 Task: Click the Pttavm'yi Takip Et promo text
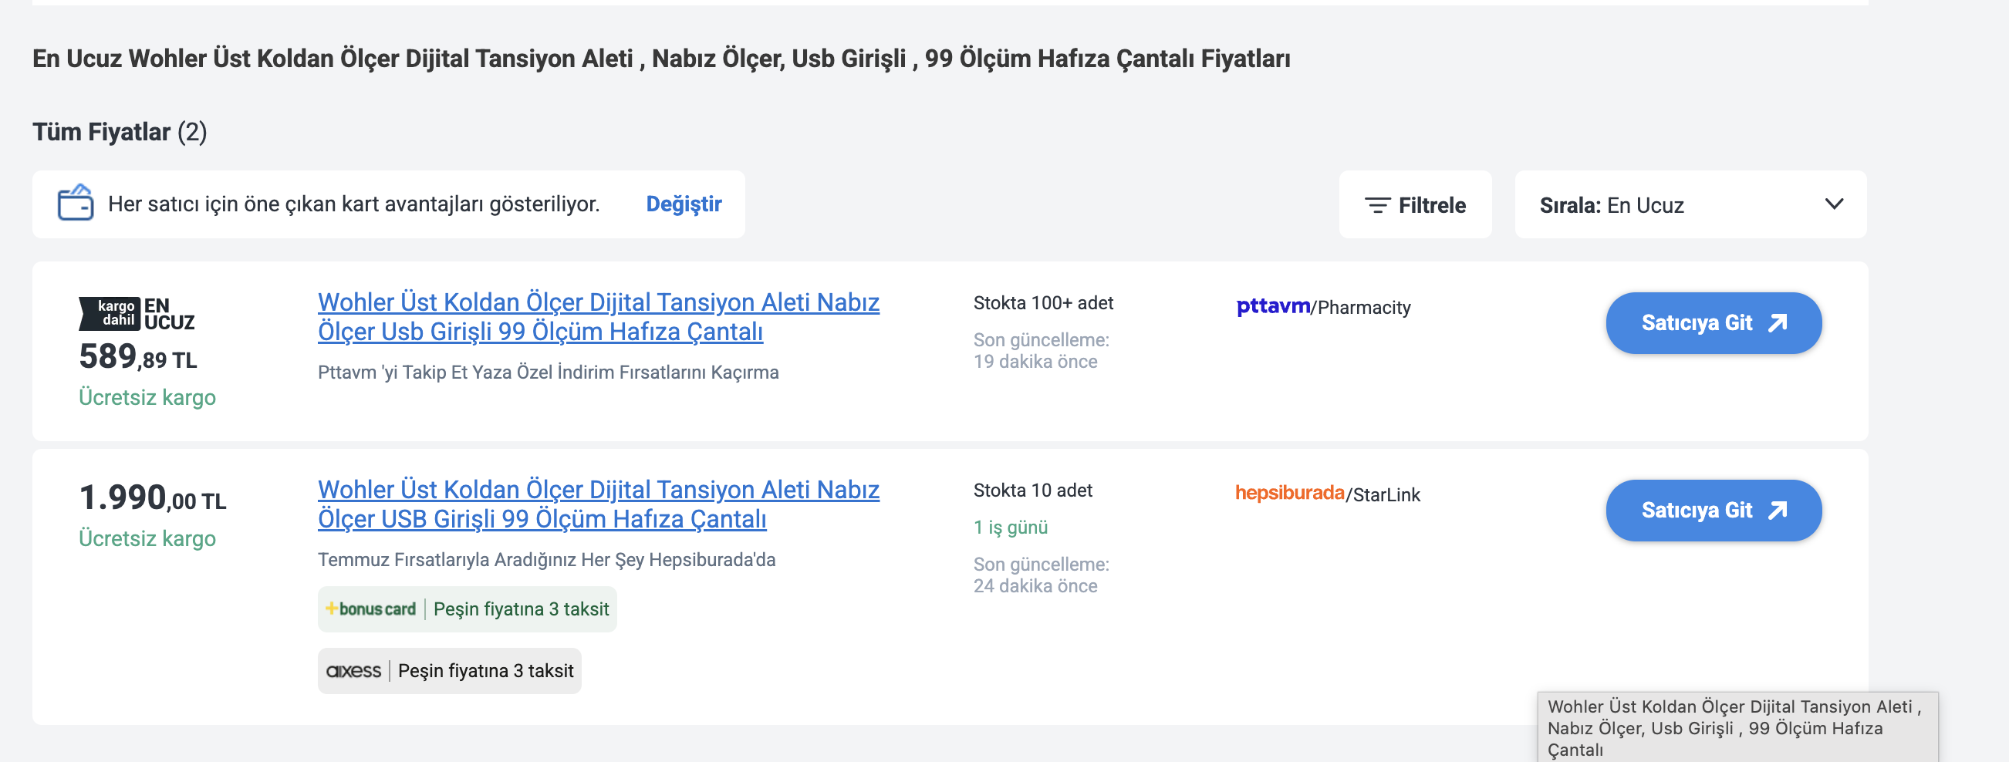point(549,372)
